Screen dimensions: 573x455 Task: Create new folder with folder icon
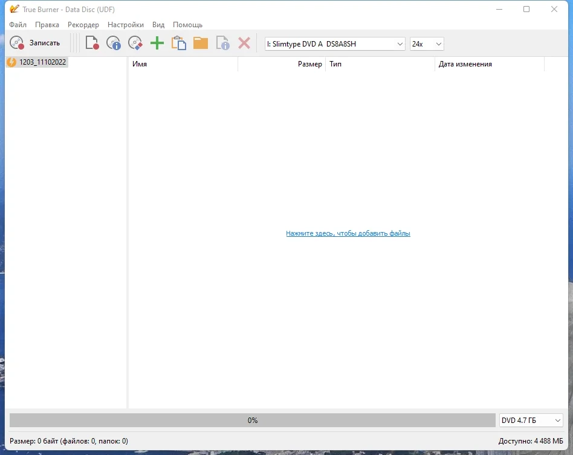(201, 43)
